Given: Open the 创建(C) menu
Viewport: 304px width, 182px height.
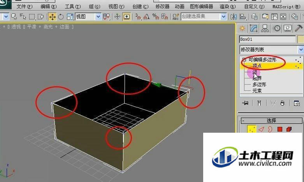Looking at the screenshot, I should [x=141, y=7].
